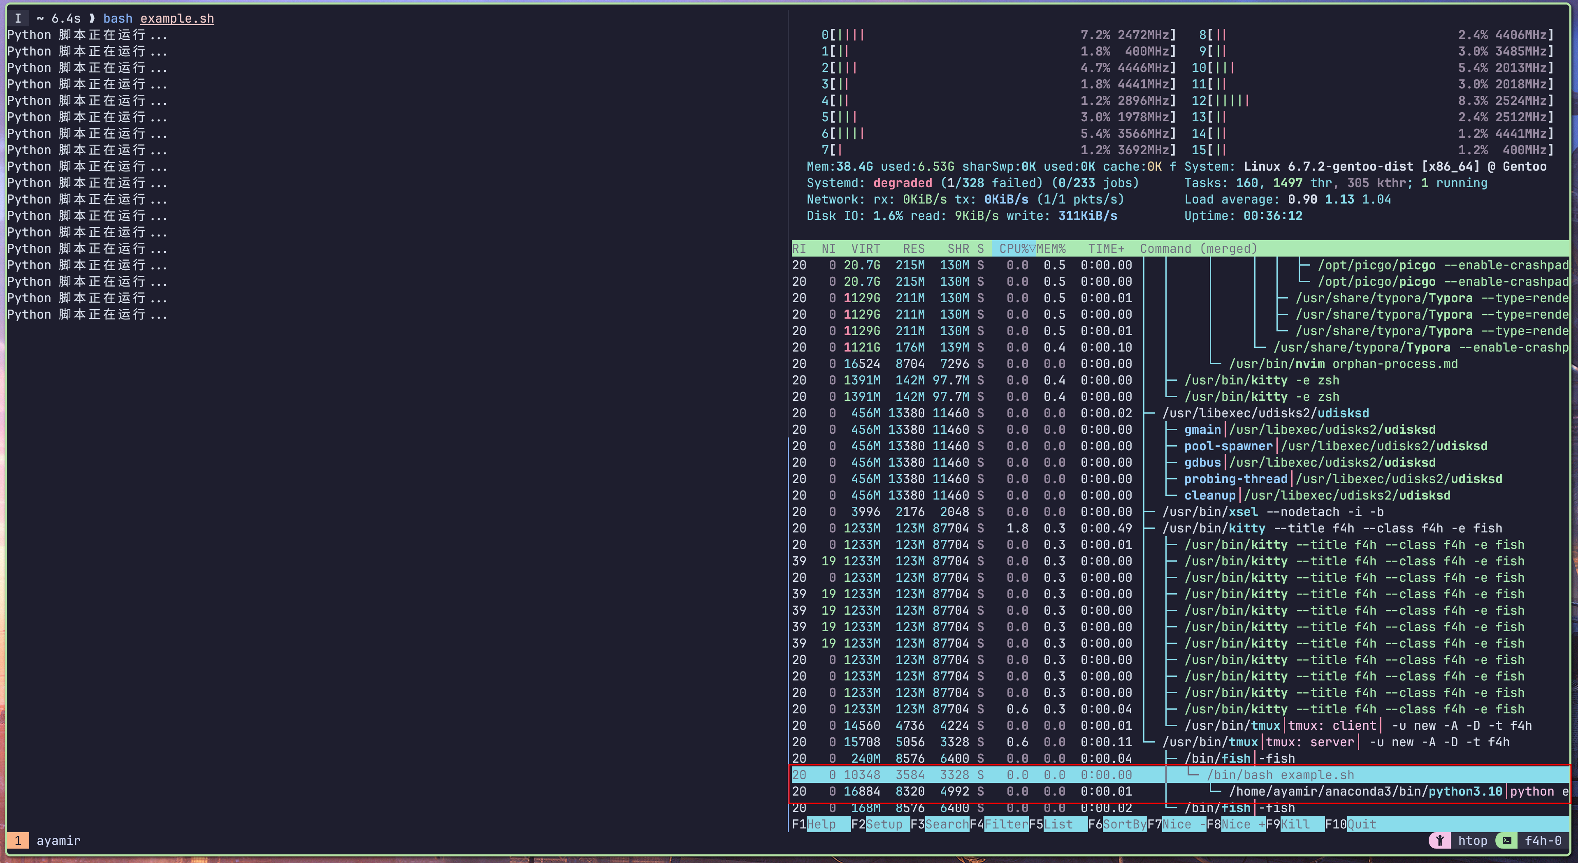
Task: Sort by the MEM% column header
Action: 1051,248
